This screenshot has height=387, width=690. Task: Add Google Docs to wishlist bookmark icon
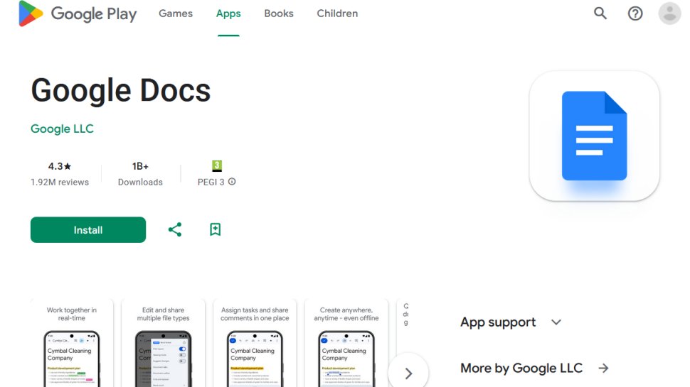tap(216, 229)
